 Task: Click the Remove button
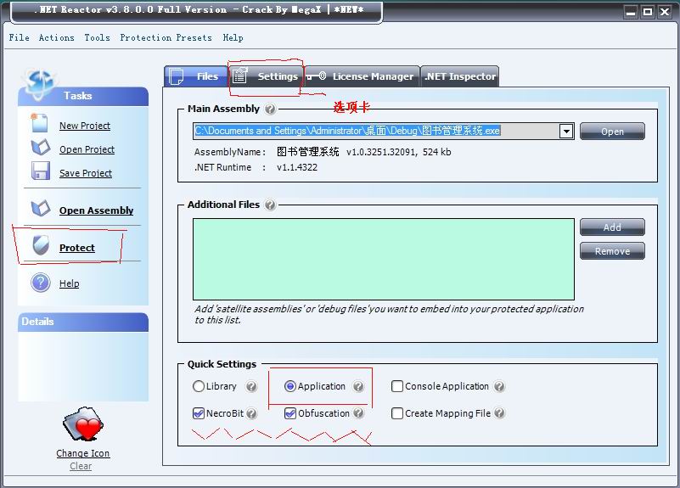point(612,251)
